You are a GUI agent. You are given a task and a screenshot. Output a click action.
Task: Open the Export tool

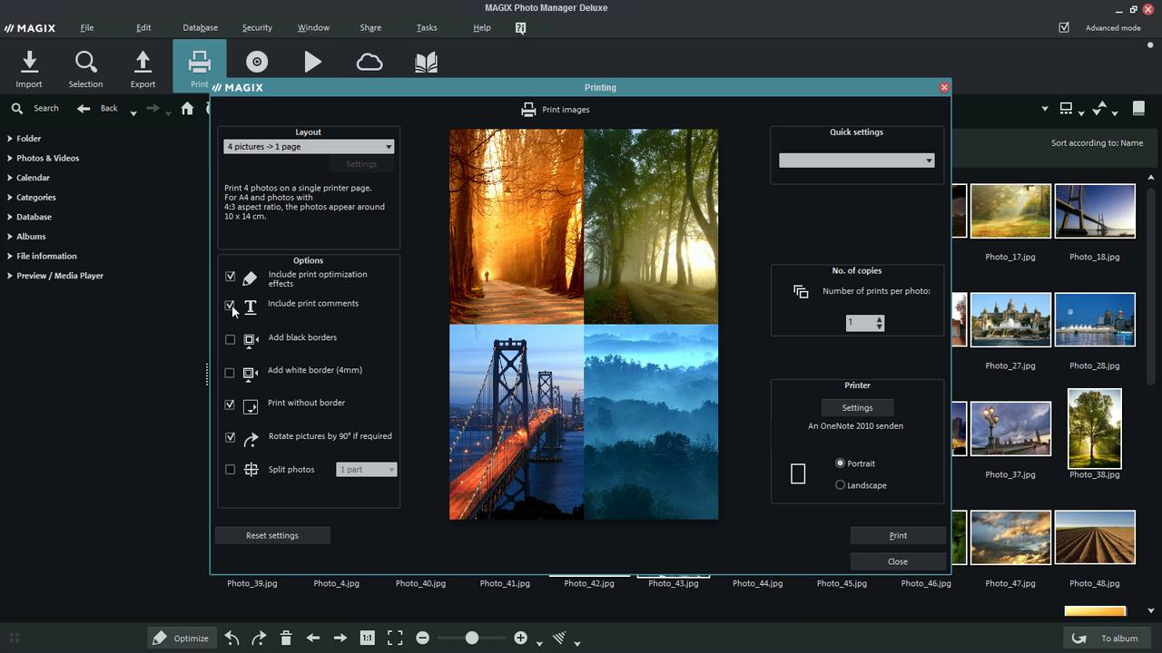142,62
